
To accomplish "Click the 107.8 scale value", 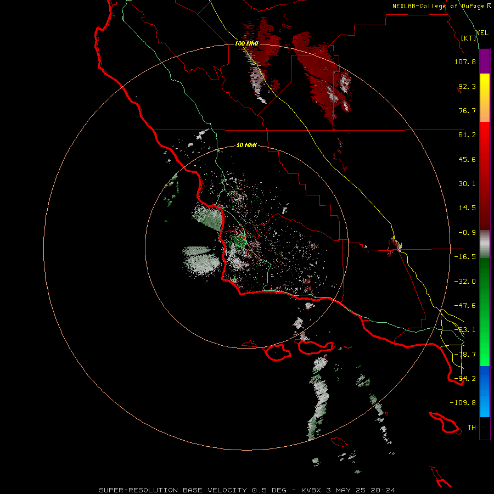I will pos(465,61).
